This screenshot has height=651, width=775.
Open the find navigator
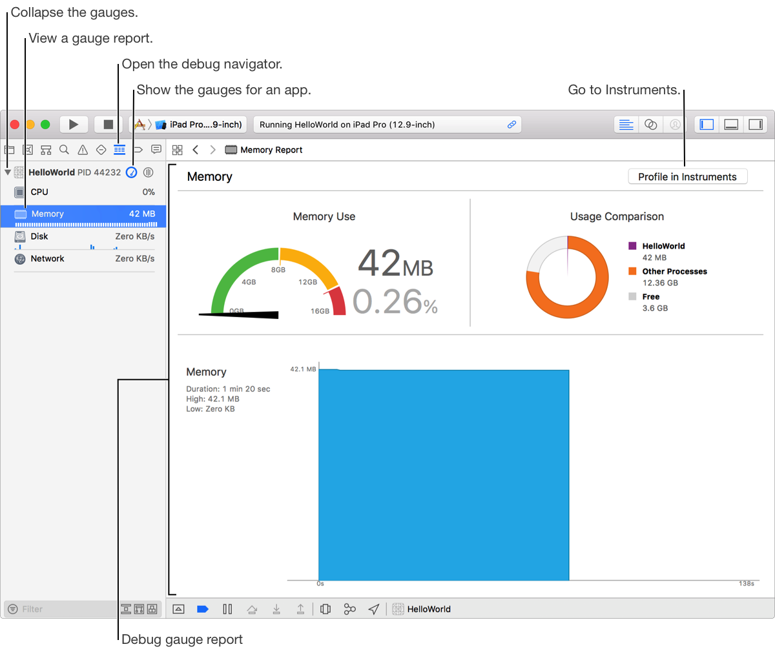64,149
